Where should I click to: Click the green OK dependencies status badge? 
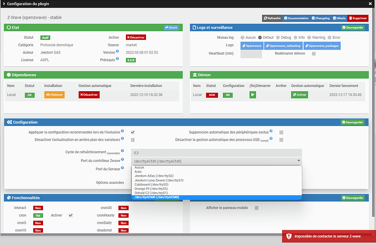(x=30, y=95)
